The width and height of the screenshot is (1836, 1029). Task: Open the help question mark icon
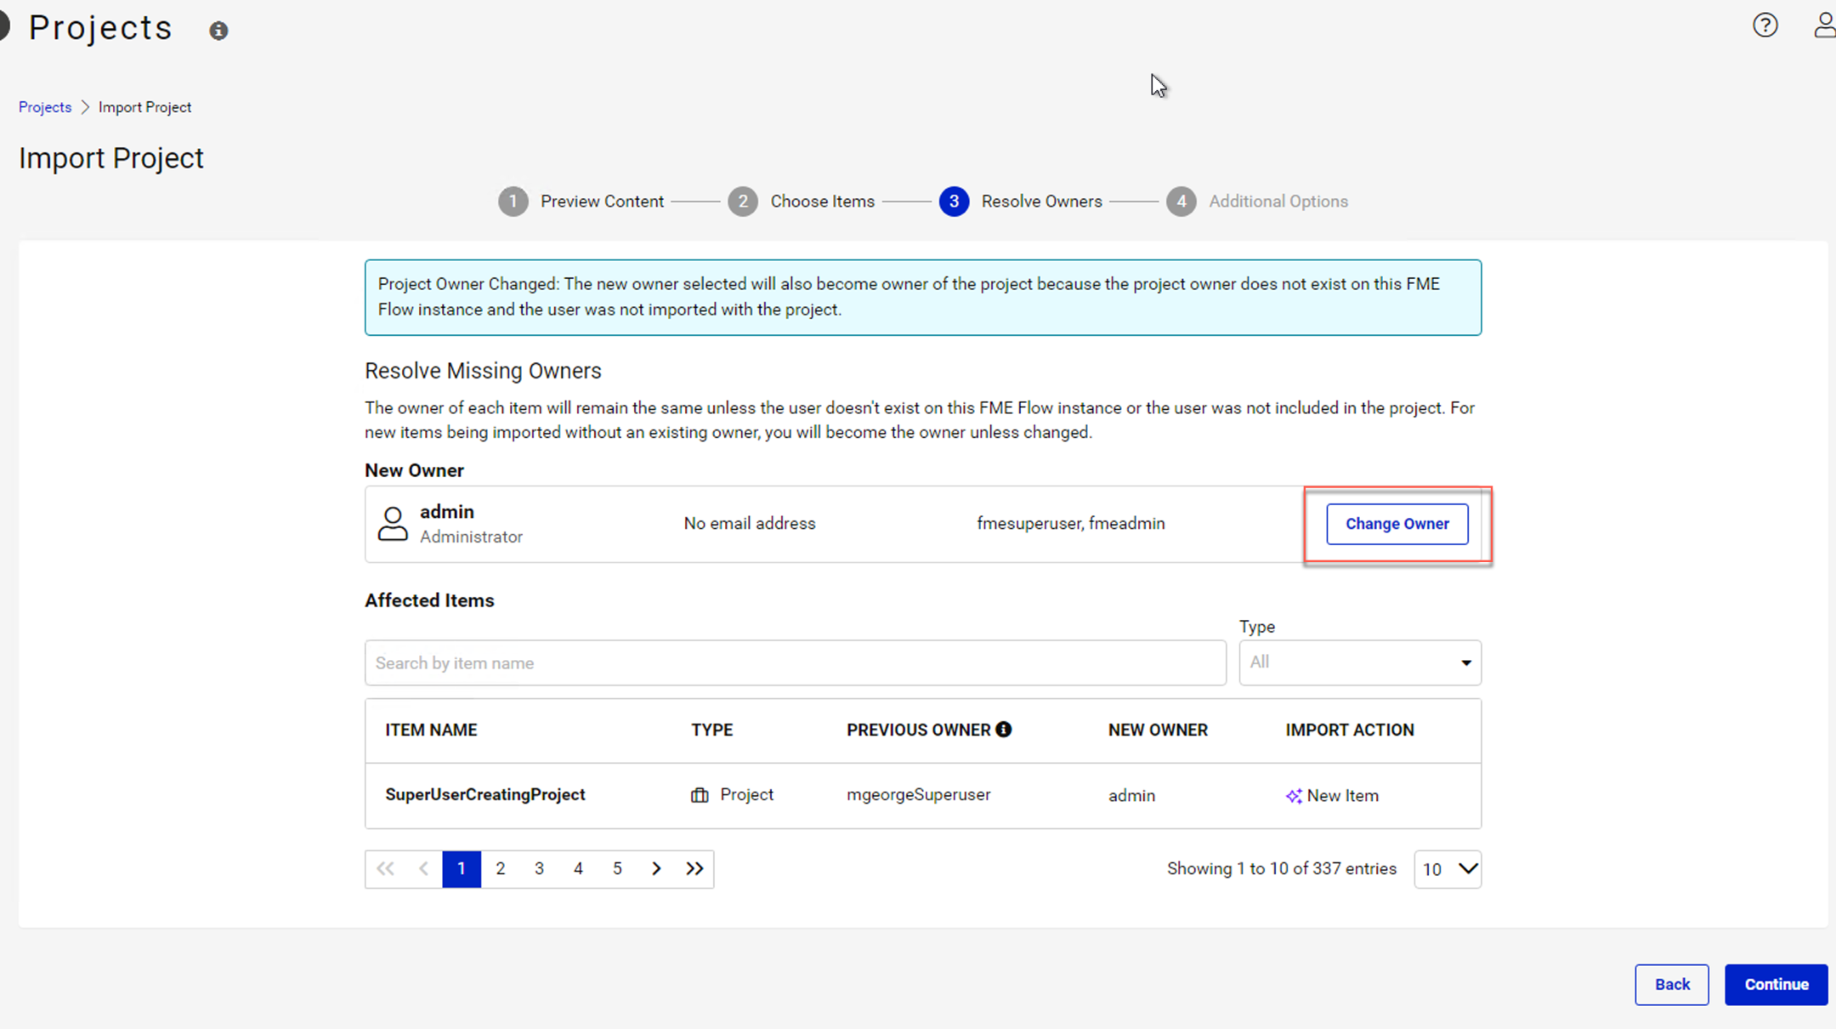(1765, 26)
